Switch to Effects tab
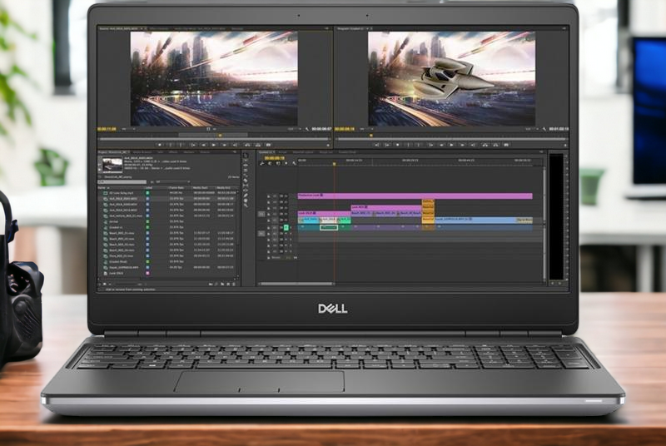Viewport: 666px width, 446px height. point(173,152)
